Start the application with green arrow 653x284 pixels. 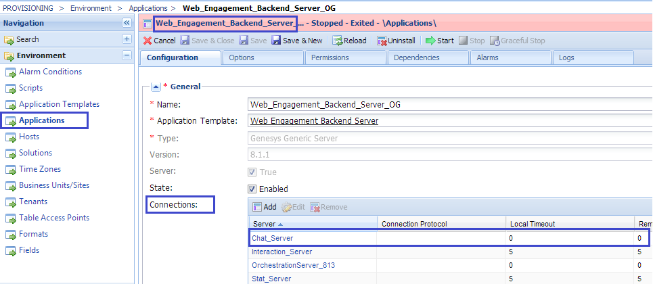[430, 41]
